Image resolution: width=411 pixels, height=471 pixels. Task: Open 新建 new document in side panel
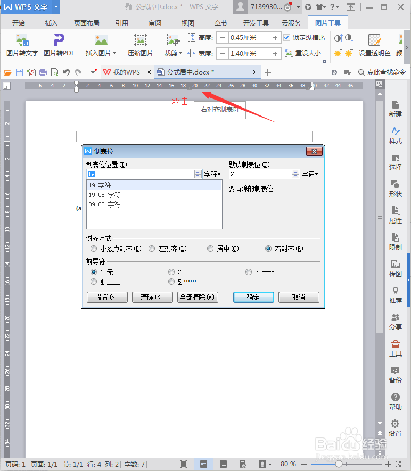395,109
